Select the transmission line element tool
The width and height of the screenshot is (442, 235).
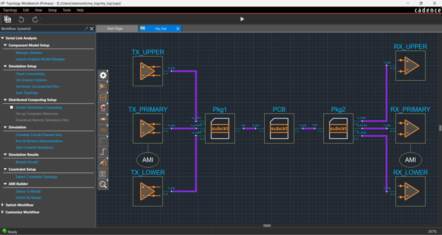(103, 119)
